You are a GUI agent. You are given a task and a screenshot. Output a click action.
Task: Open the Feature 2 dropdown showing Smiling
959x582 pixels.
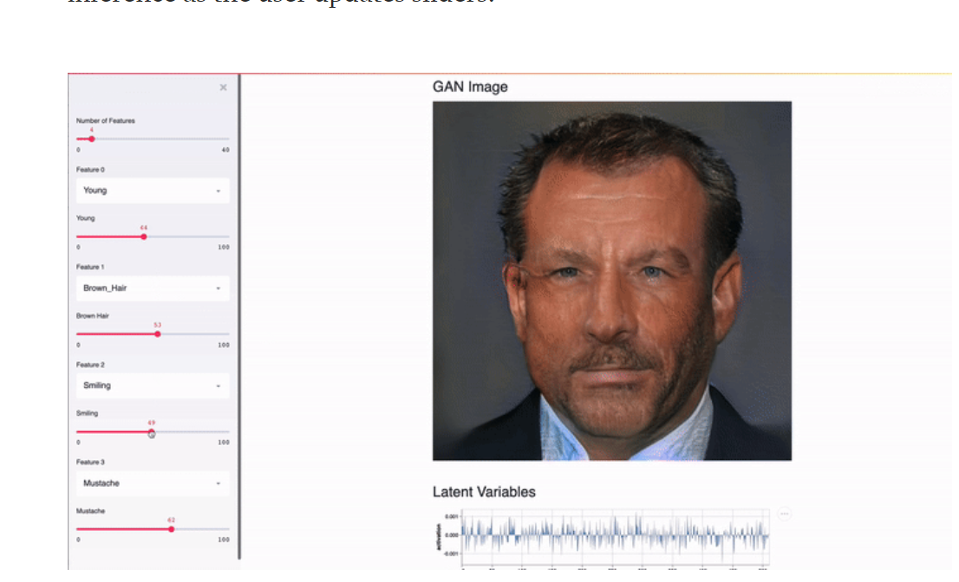(153, 385)
